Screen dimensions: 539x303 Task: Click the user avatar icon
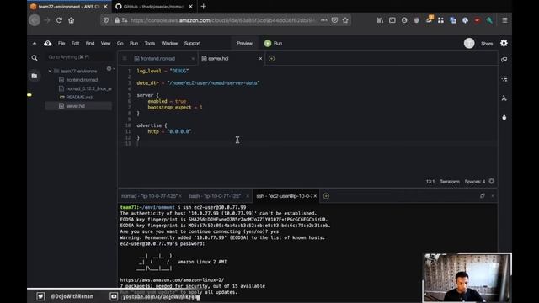coord(469,43)
